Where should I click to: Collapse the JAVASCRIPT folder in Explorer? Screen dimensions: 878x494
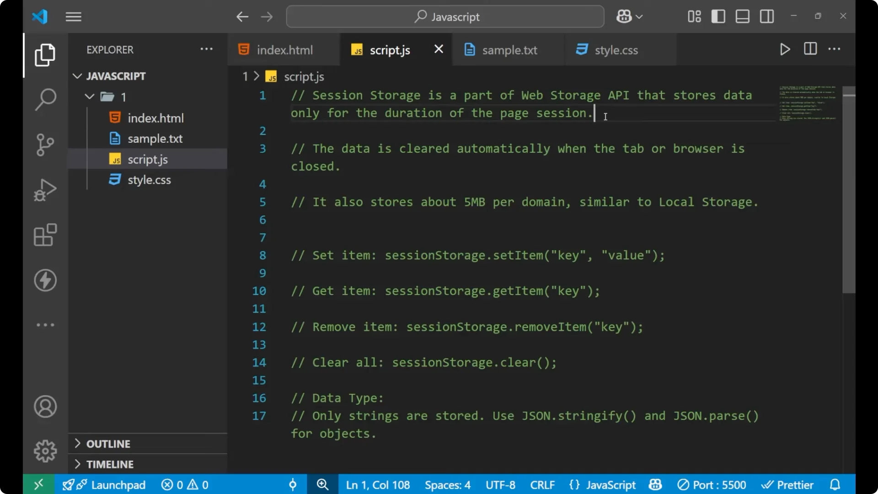pyautogui.click(x=77, y=76)
